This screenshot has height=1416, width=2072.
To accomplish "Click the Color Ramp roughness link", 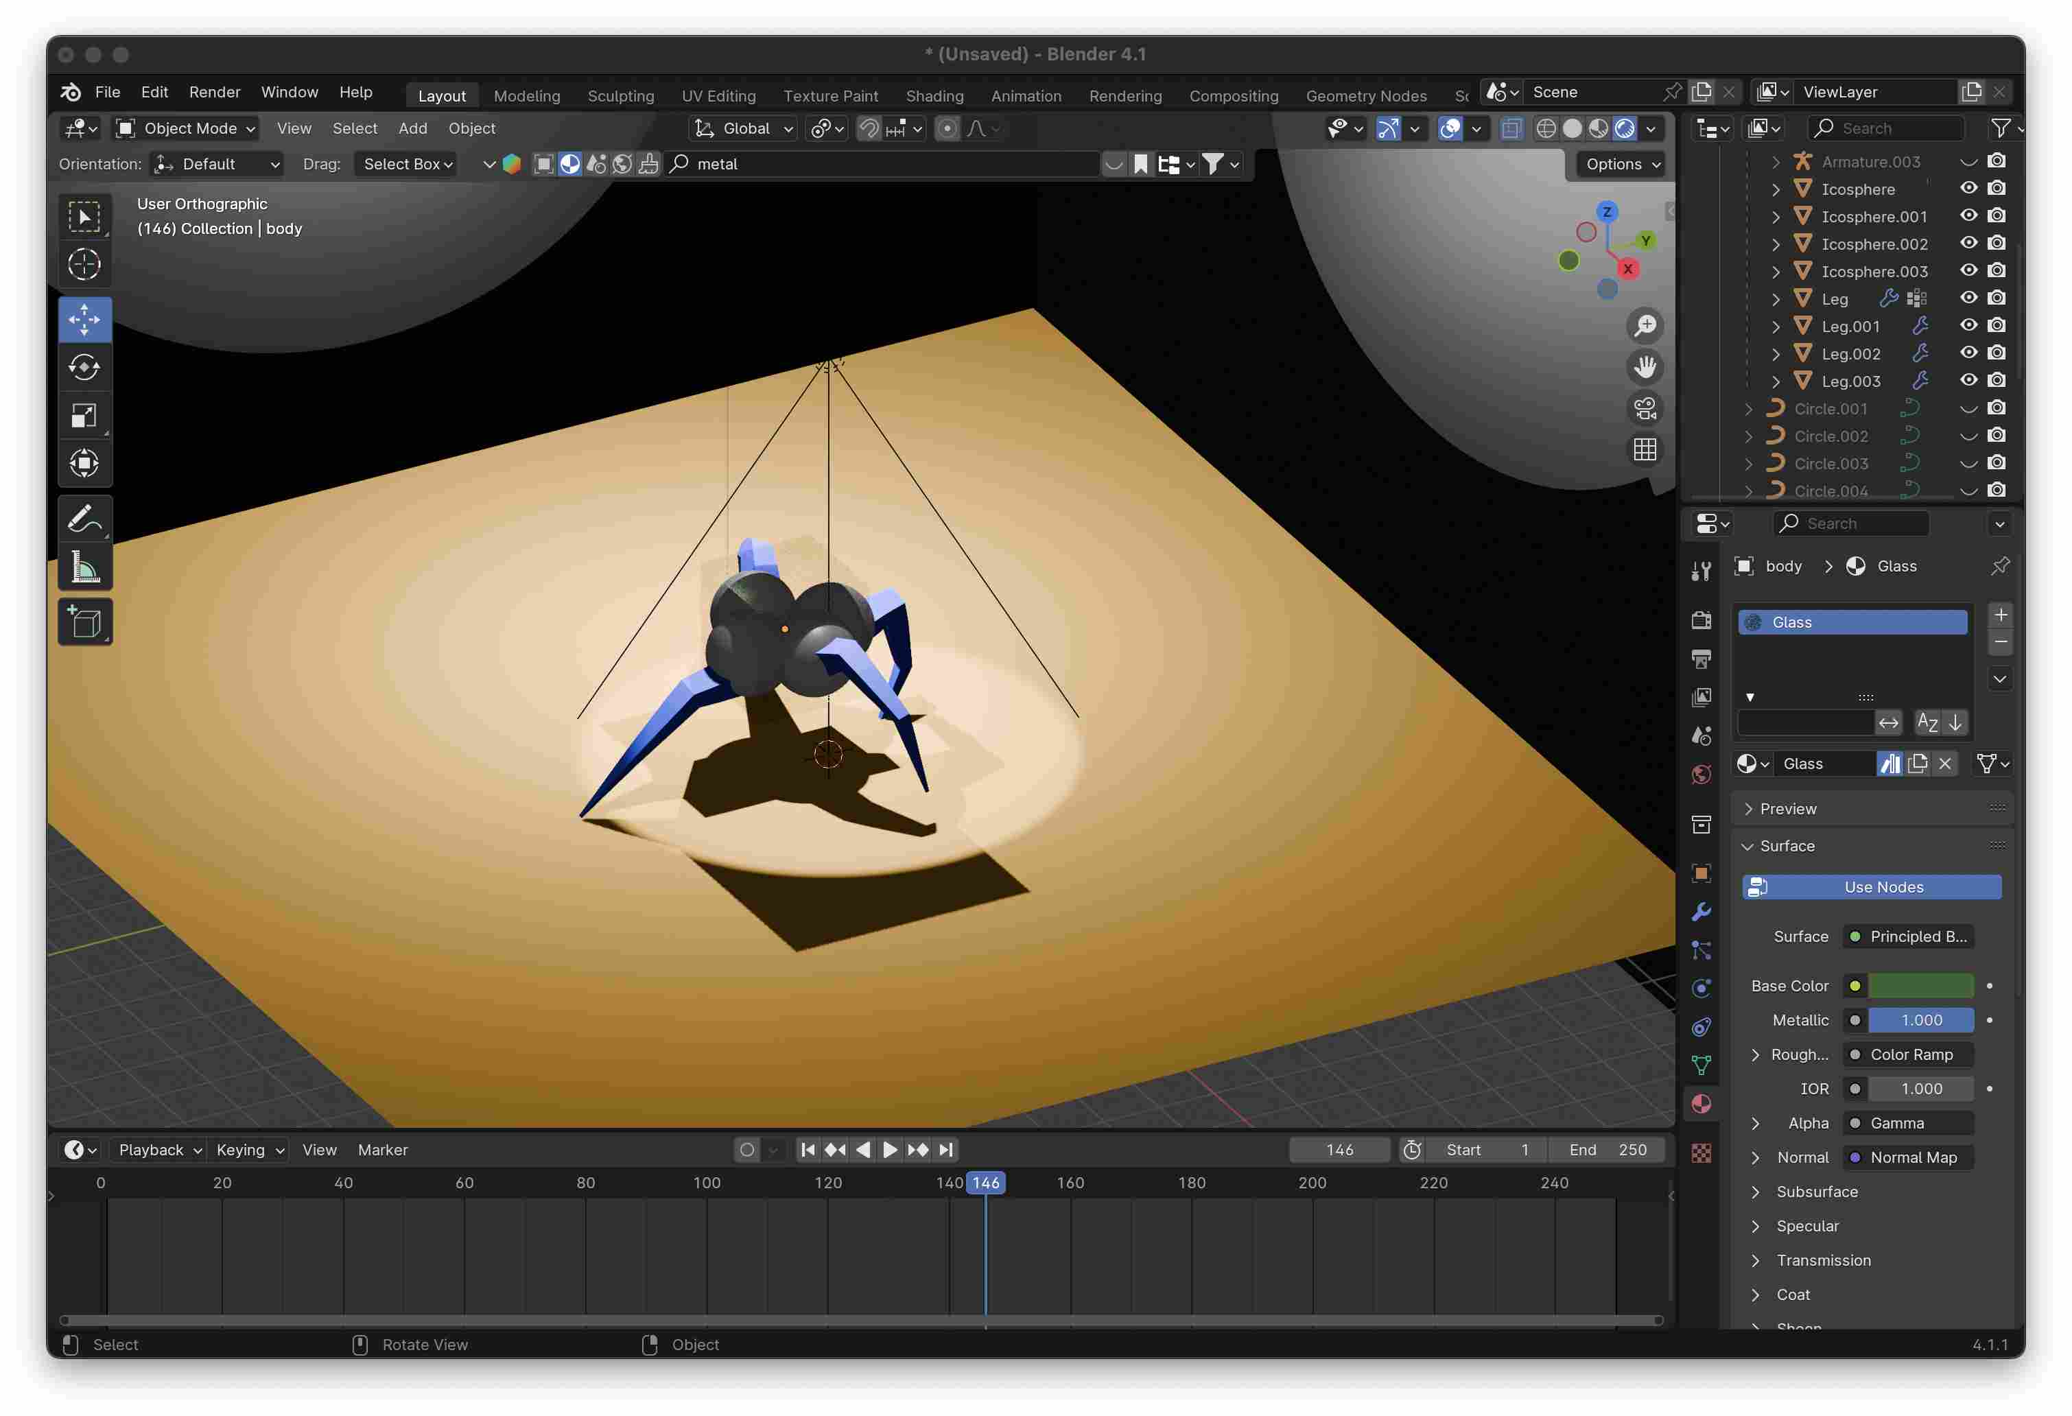I will (x=1908, y=1055).
